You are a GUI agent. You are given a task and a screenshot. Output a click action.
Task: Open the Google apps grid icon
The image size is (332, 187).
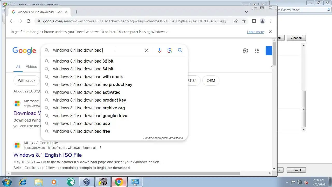(x=257, y=51)
